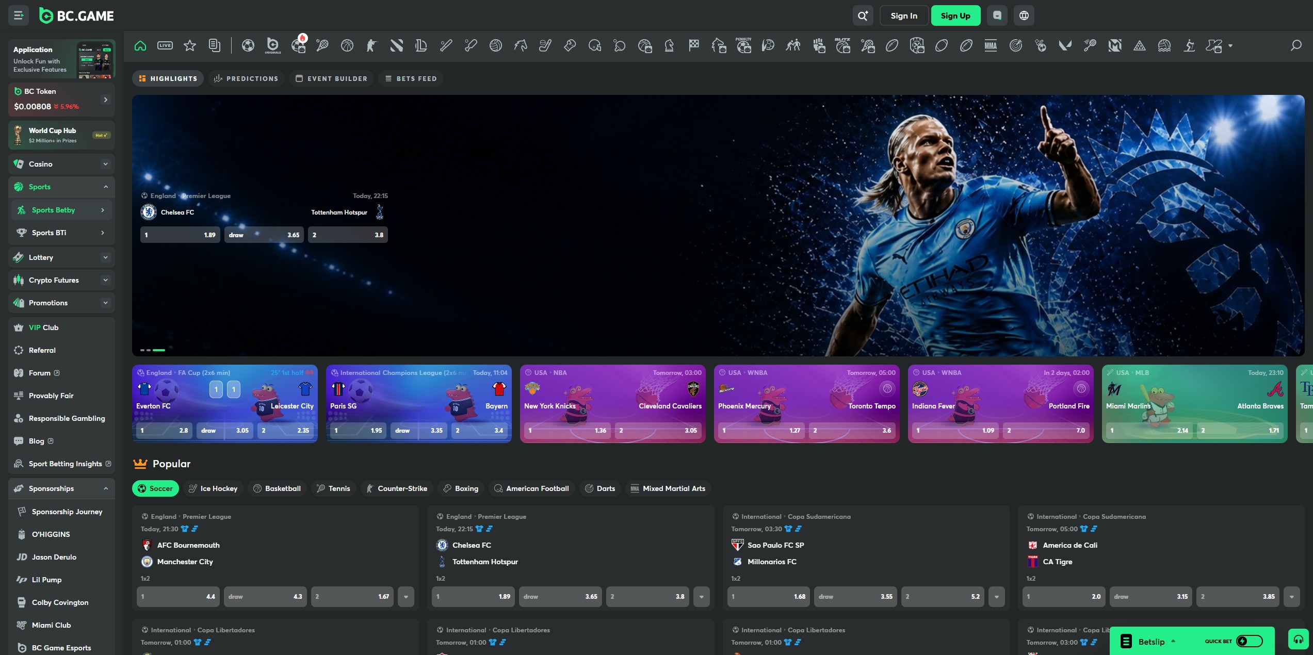Select the American Football helmet icon
This screenshot has height=655, width=1313.
pyautogui.click(x=595, y=45)
